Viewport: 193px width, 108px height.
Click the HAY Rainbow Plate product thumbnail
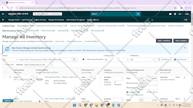(40, 79)
